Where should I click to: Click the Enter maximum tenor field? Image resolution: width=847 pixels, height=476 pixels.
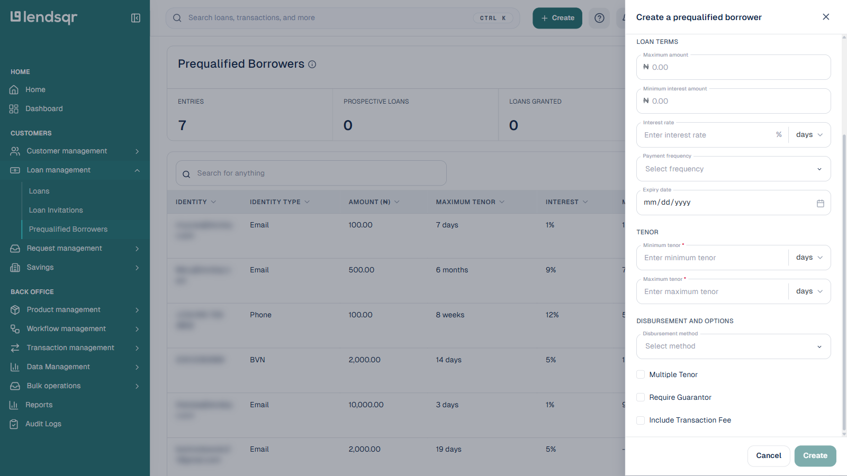(x=713, y=292)
